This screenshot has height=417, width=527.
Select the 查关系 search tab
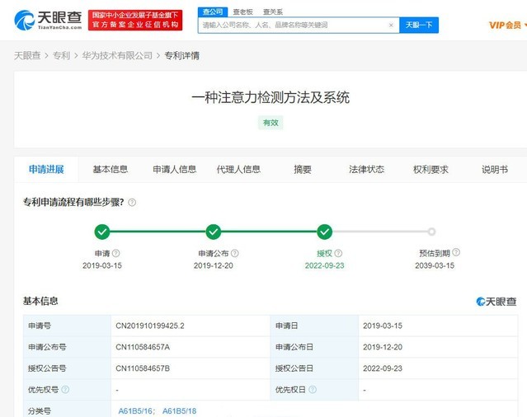(273, 12)
